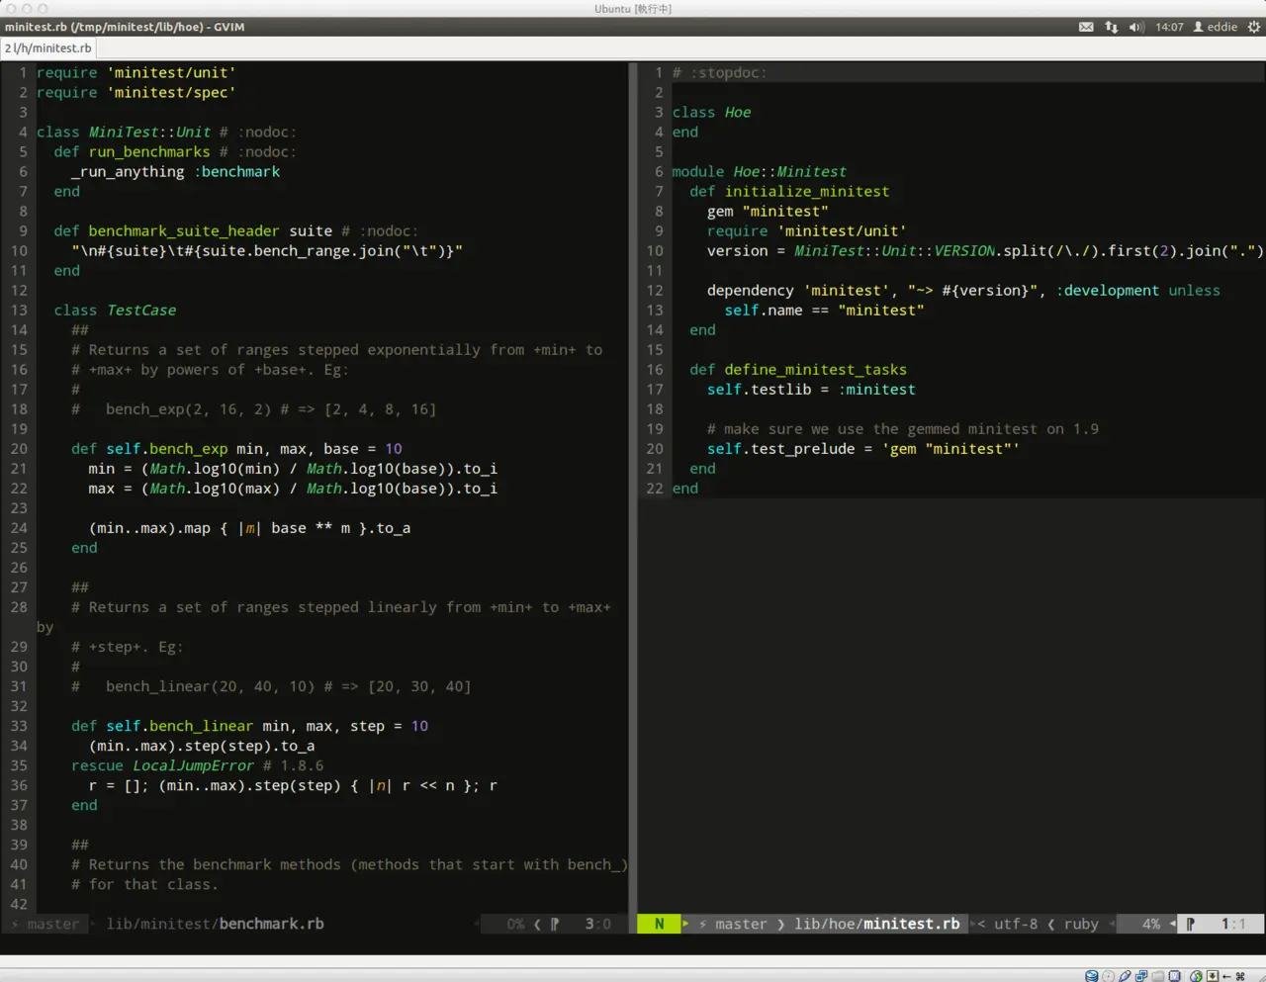Click the VirtualBox hard disk status icon

[x=1091, y=975]
